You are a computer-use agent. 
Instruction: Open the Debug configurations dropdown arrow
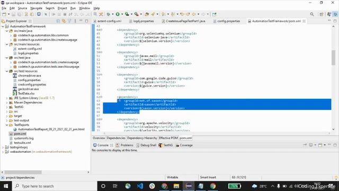113,14
